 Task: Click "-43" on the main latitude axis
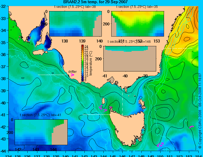point(3,139)
